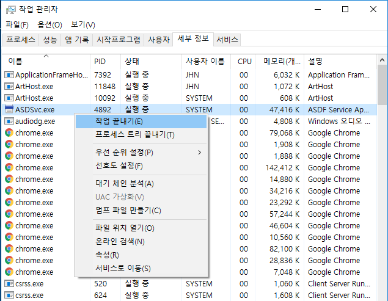The height and width of the screenshot is (301, 388).
Task: Click the Chrome icon in the 34,216 K row
Action: pos(9,190)
